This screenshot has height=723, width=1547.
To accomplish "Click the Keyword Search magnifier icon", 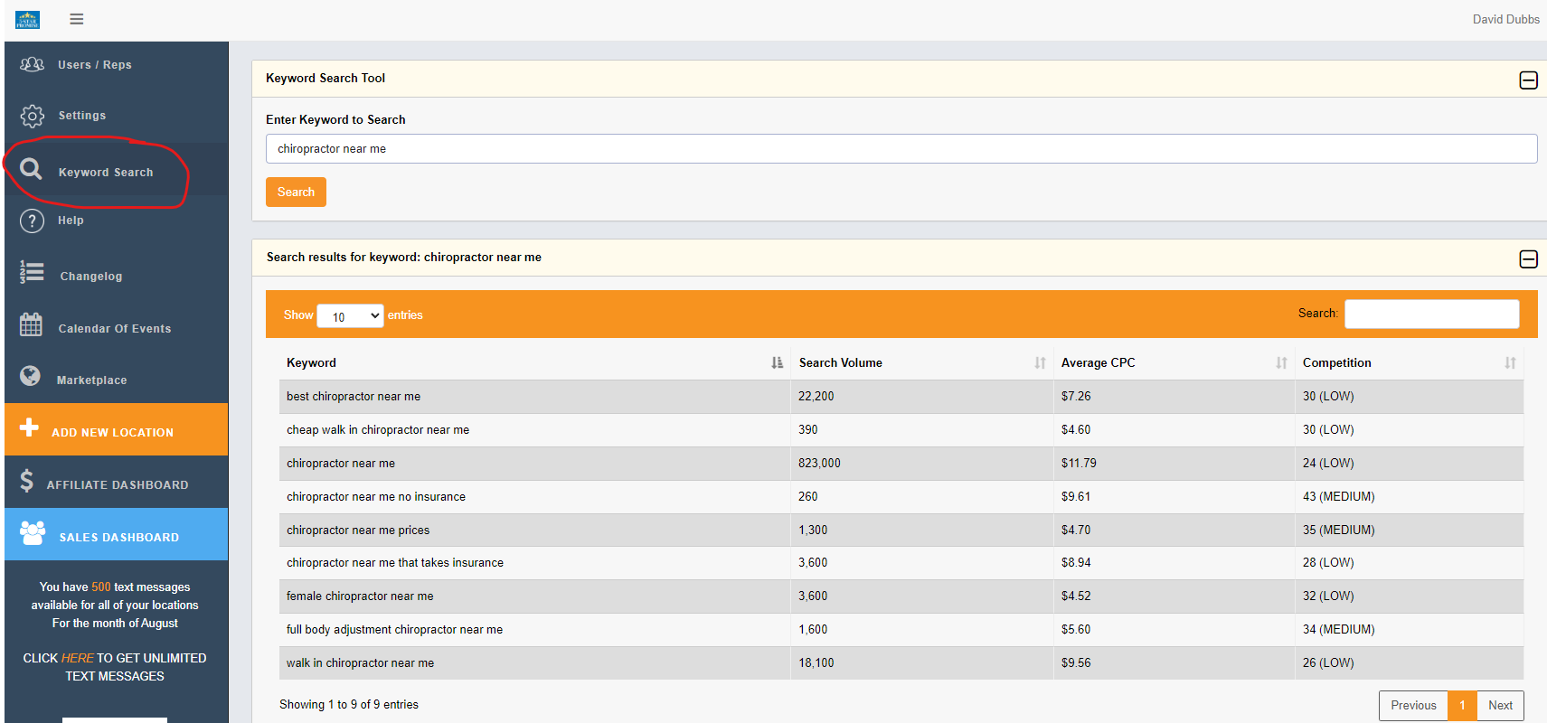I will 32,169.
